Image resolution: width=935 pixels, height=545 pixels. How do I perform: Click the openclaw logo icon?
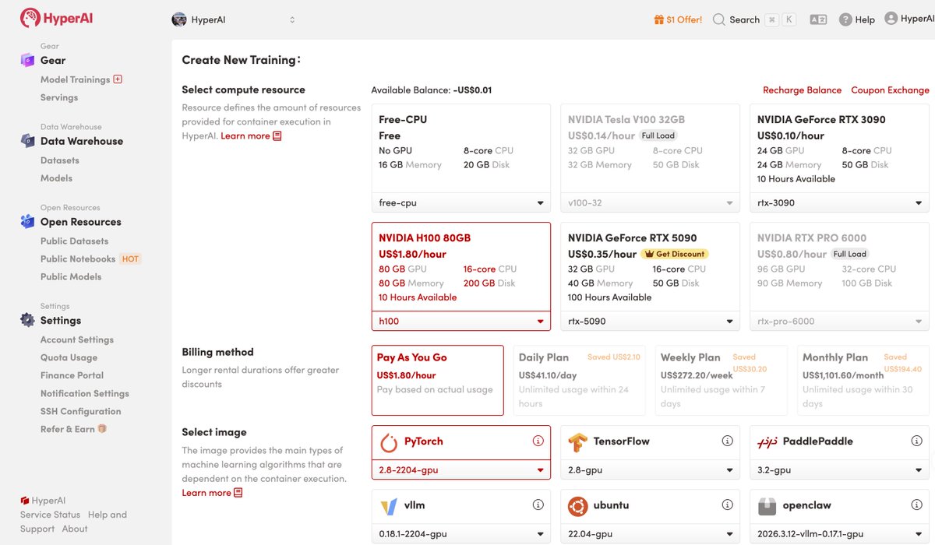click(767, 507)
